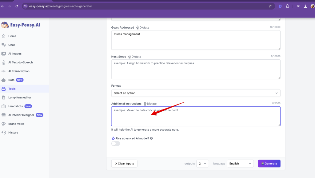315x178 pixels.
Task: Open the browser downloads icon
Action: pos(305,6)
